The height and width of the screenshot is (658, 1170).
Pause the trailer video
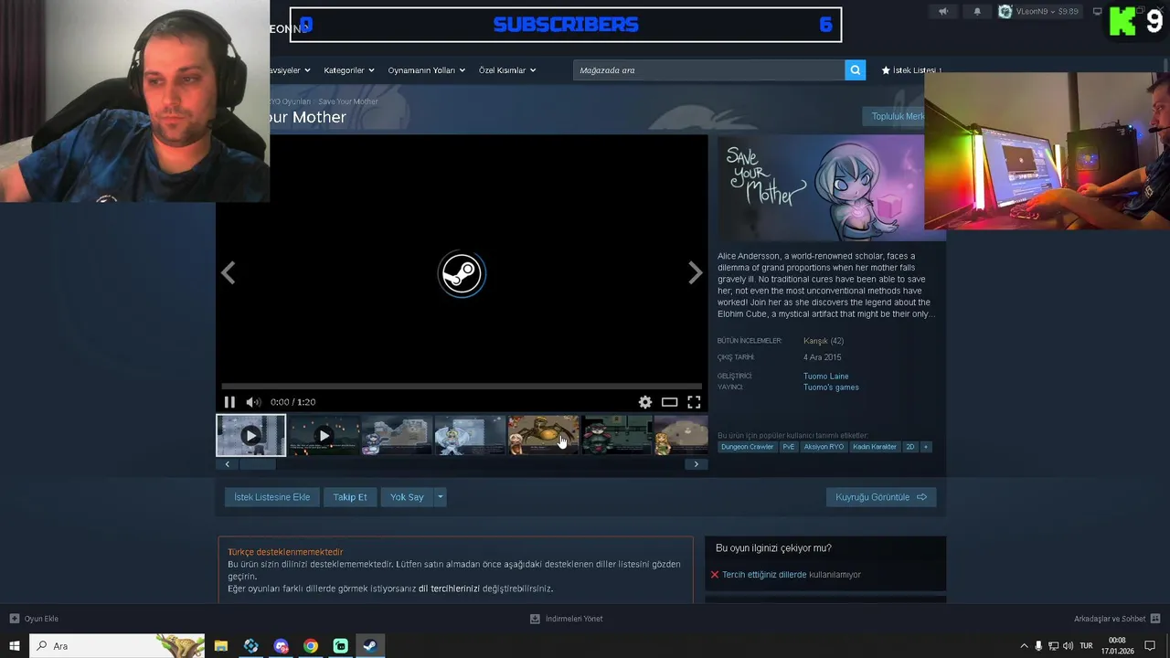tap(229, 402)
